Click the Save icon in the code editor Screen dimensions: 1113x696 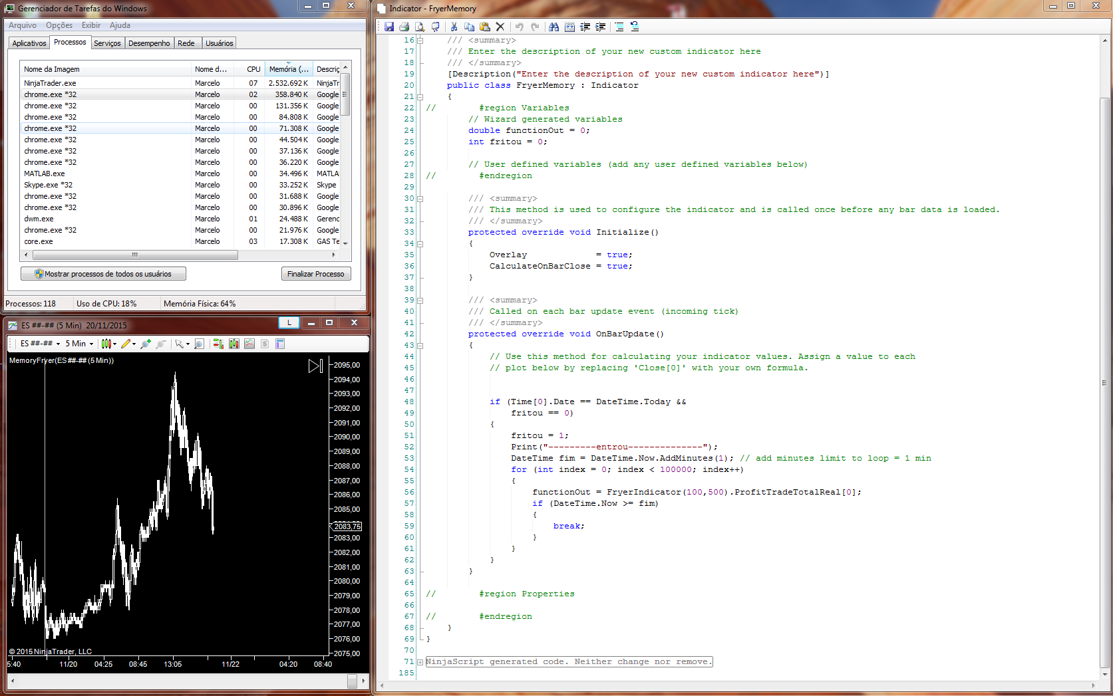pos(389,27)
